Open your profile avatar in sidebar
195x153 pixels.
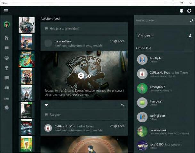coord(7,24)
